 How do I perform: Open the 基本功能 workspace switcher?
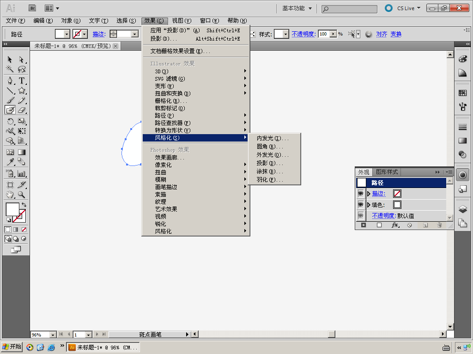[297, 8]
